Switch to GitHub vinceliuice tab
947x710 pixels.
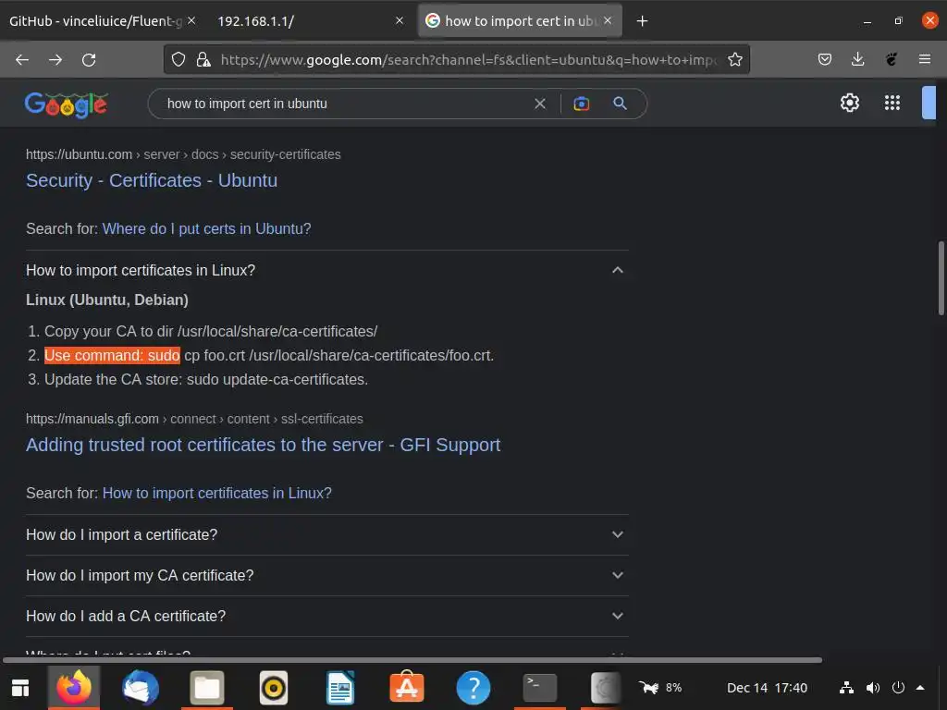[95, 21]
